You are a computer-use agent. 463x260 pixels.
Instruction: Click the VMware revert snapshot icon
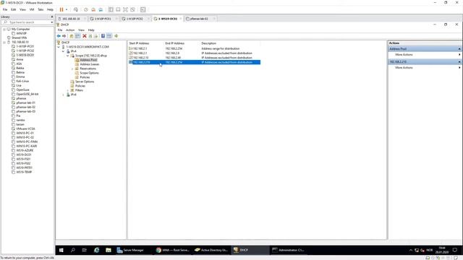click(x=93, y=9)
